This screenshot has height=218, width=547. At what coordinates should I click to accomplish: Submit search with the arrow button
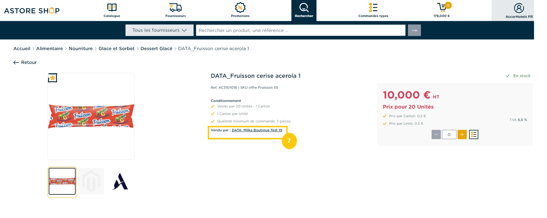[414, 30]
